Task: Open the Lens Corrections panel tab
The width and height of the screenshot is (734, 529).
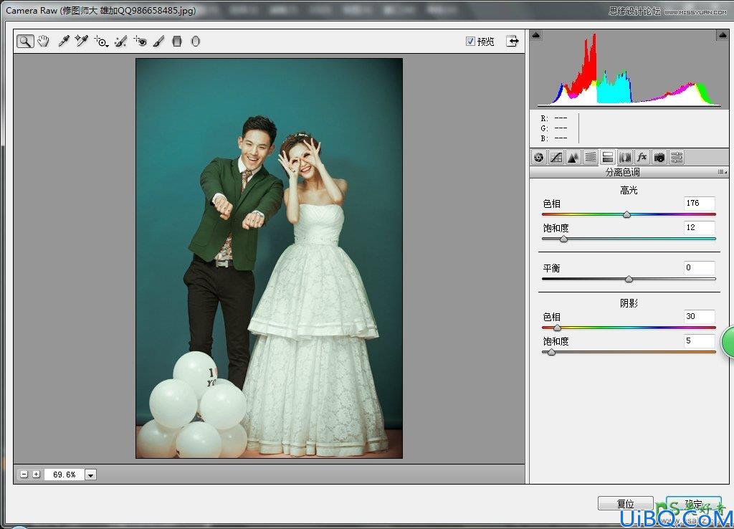Action: (625, 157)
